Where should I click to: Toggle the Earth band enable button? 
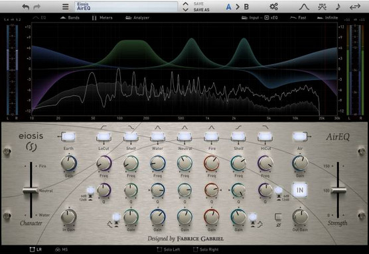click(68, 136)
